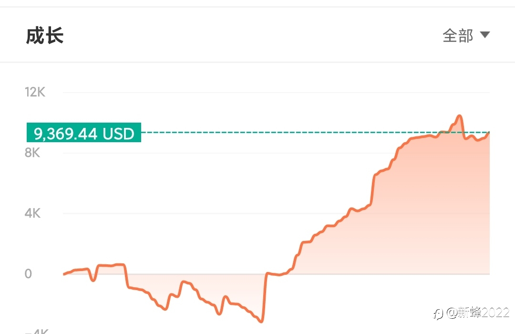515x334 pixels.
Task: Click the curve's starting point at zero
Action: (x=64, y=274)
